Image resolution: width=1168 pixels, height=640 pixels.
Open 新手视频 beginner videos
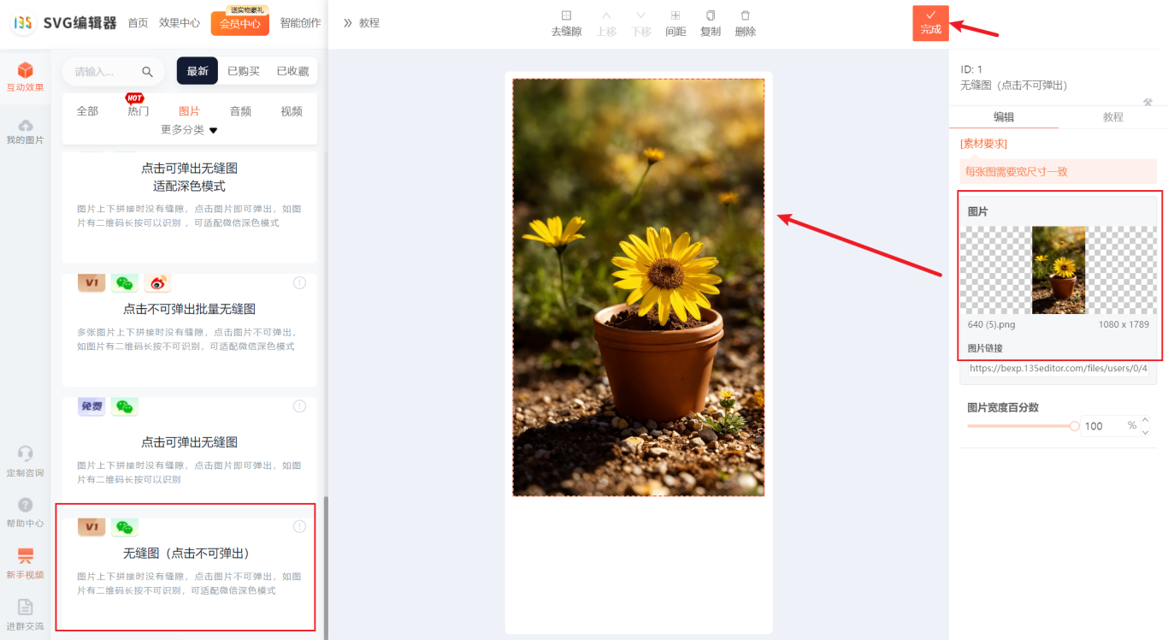25,565
